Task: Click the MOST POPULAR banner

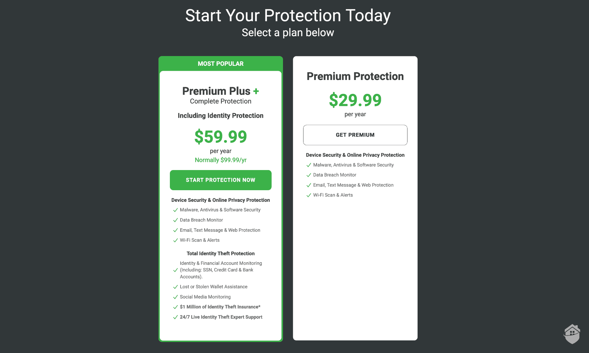Action: pos(221,64)
